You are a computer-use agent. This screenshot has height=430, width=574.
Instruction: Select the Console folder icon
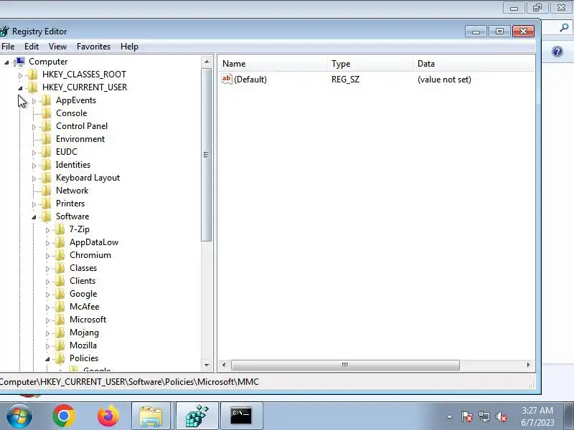(x=46, y=113)
